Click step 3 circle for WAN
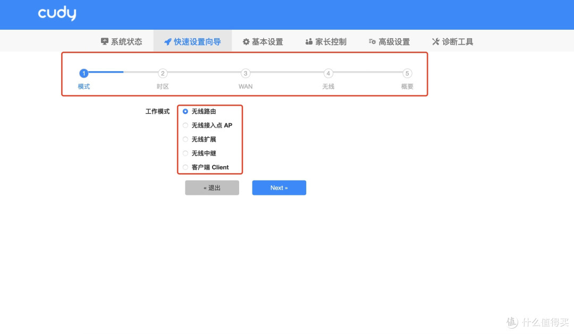Screen dimensions: 574x334 tap(246, 73)
